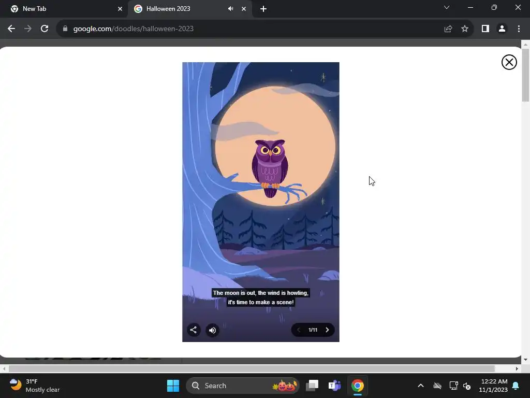Screen dimensions: 530x398
Task: Click the horizontal scroll left arrow
Action: point(4,368)
